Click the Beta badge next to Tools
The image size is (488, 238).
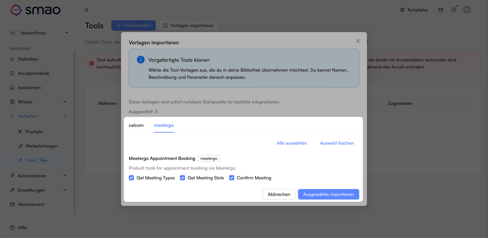point(43,160)
